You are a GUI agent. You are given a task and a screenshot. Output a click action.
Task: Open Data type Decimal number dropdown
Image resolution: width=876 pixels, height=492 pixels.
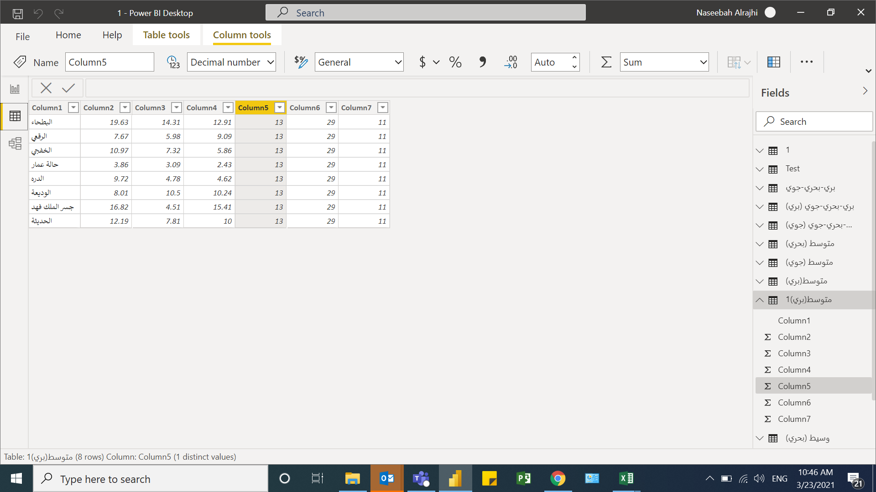coord(231,62)
